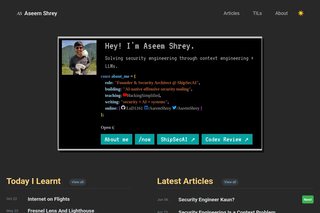320x213 pixels.
Task: Click the AS logo monogram
Action: click(x=19, y=14)
